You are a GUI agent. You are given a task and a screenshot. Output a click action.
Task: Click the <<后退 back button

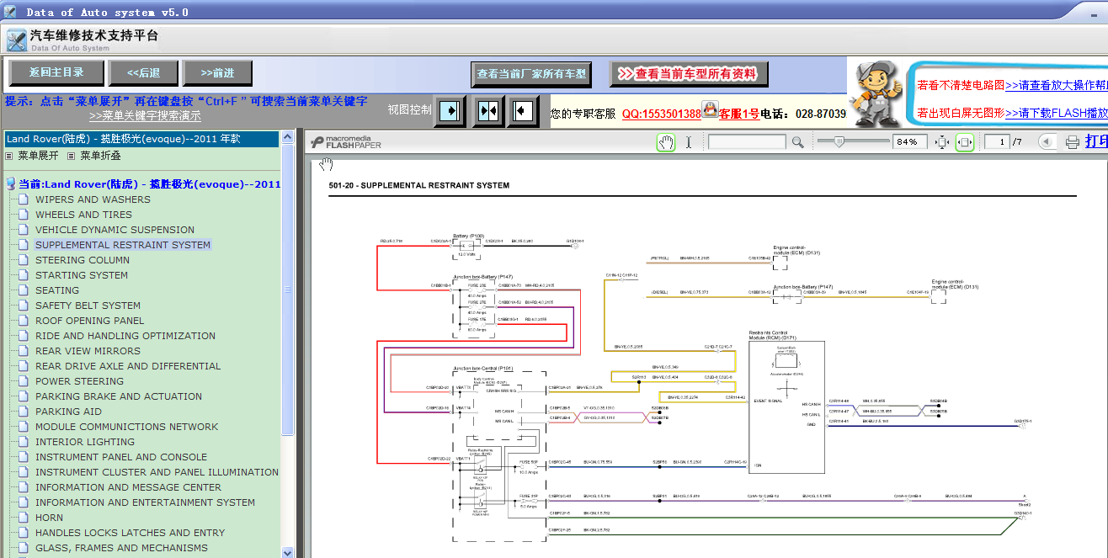(x=144, y=73)
